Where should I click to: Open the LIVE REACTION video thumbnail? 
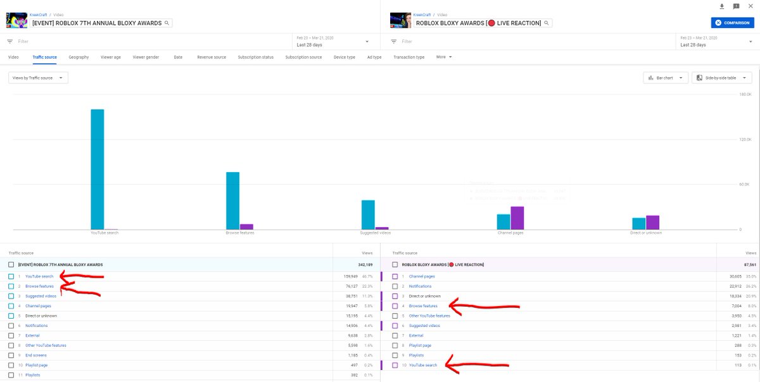pos(400,20)
